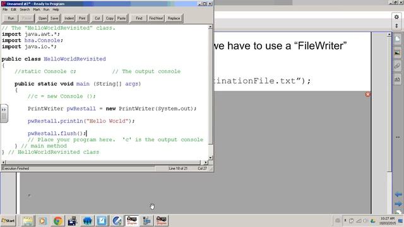404x227 pixels.
Task: Open Google Chrome from the taskbar
Action: click(57, 221)
